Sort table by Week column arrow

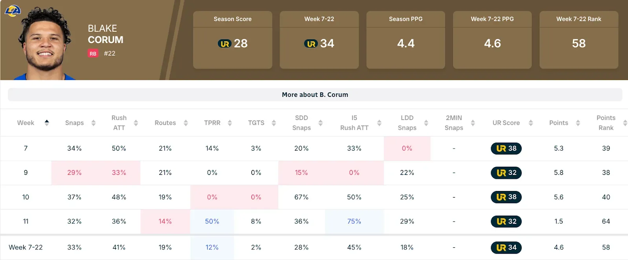click(47, 123)
